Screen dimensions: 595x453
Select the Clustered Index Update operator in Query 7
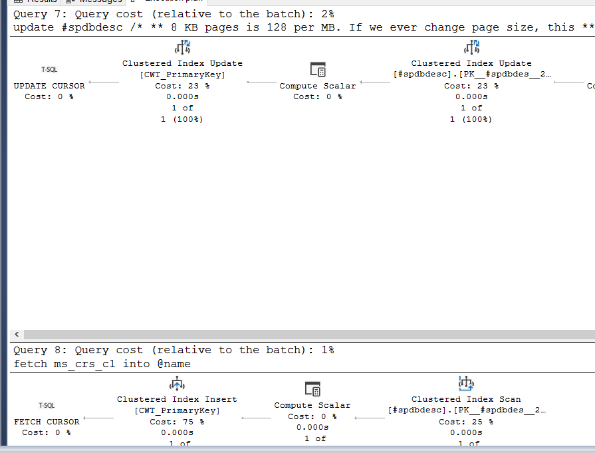[181, 47]
